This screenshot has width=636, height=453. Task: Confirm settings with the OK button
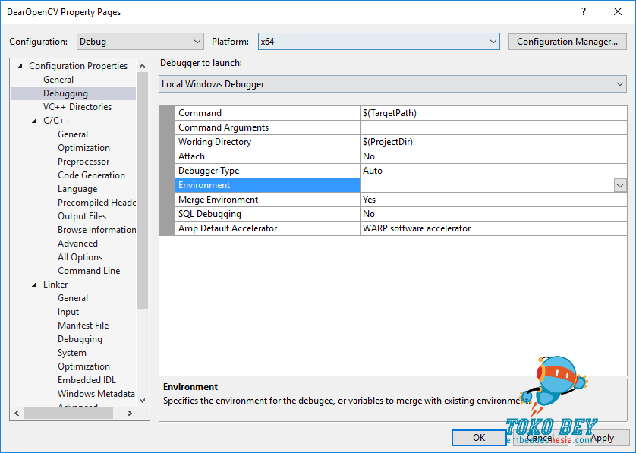point(479,438)
